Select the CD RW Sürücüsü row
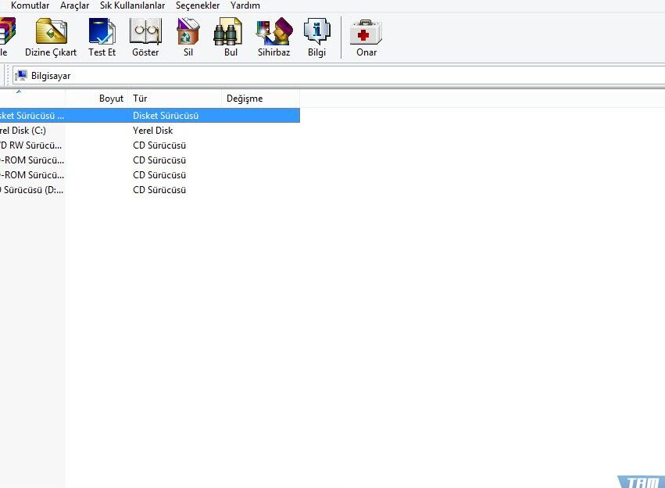665x488 pixels. pos(30,145)
